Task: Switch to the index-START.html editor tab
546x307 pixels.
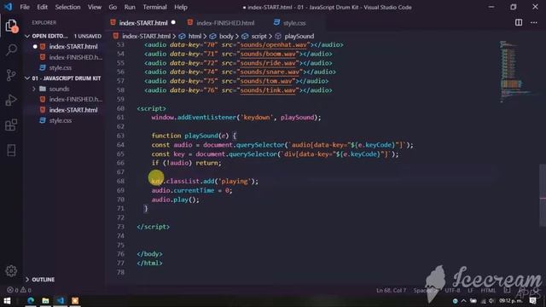Action: (143, 23)
